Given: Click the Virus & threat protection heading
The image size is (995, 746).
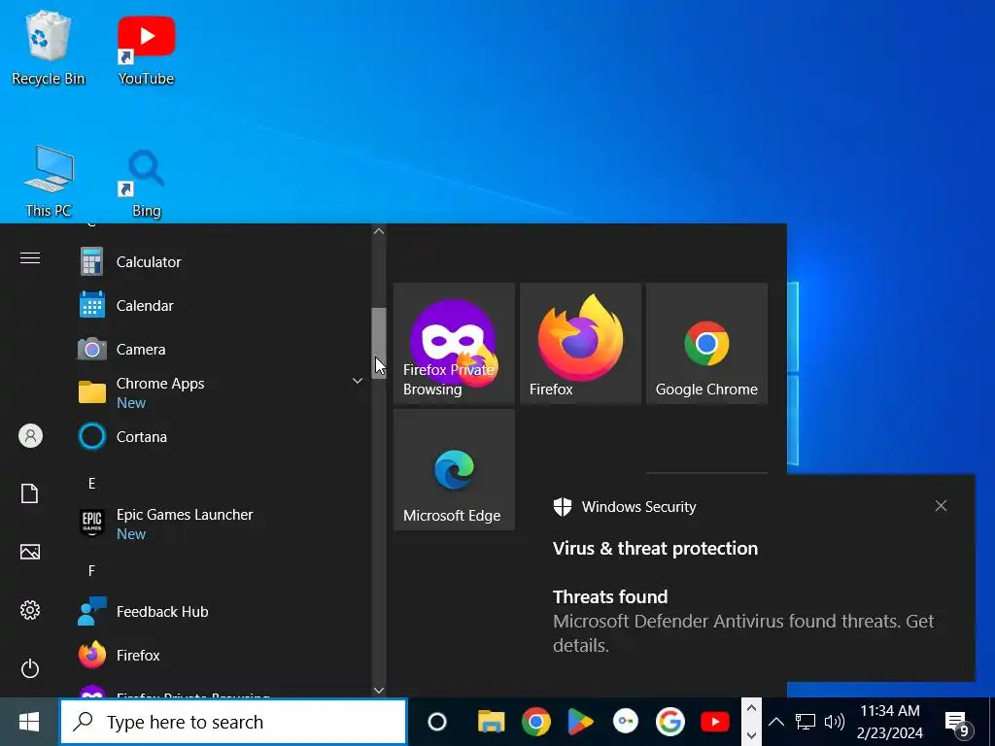Looking at the screenshot, I should (x=655, y=549).
